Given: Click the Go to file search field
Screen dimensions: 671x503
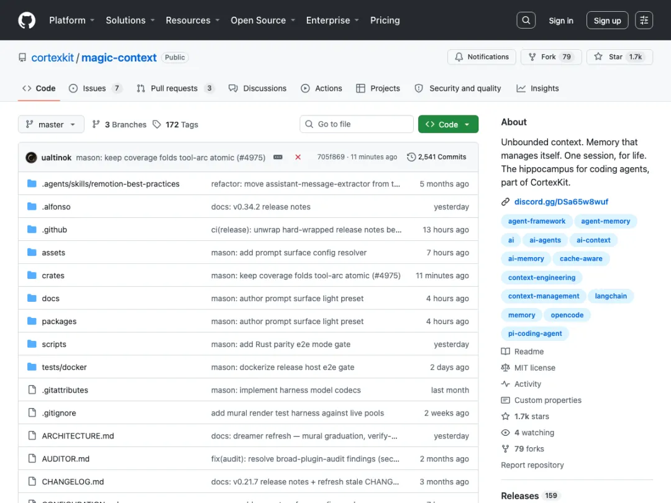Looking at the screenshot, I should 357,124.
